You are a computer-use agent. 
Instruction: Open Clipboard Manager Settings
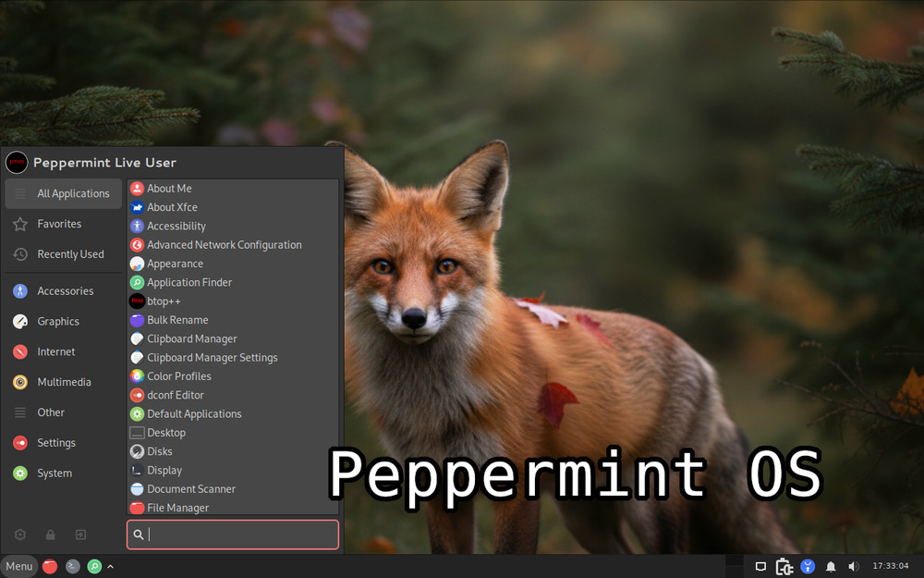[x=212, y=358]
